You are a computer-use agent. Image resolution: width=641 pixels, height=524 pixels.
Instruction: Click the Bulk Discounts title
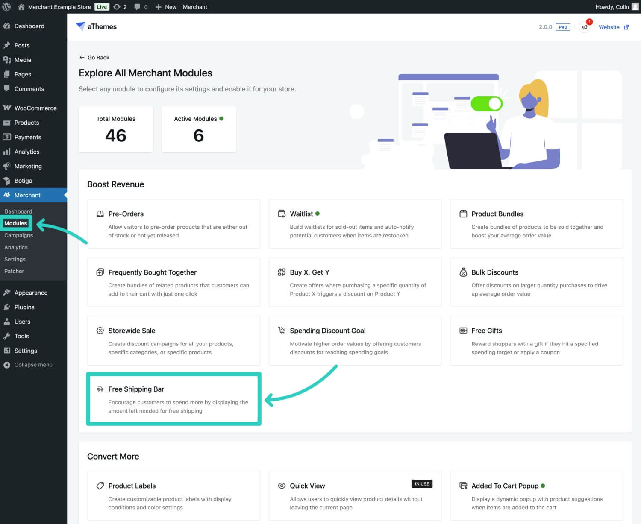coord(495,272)
